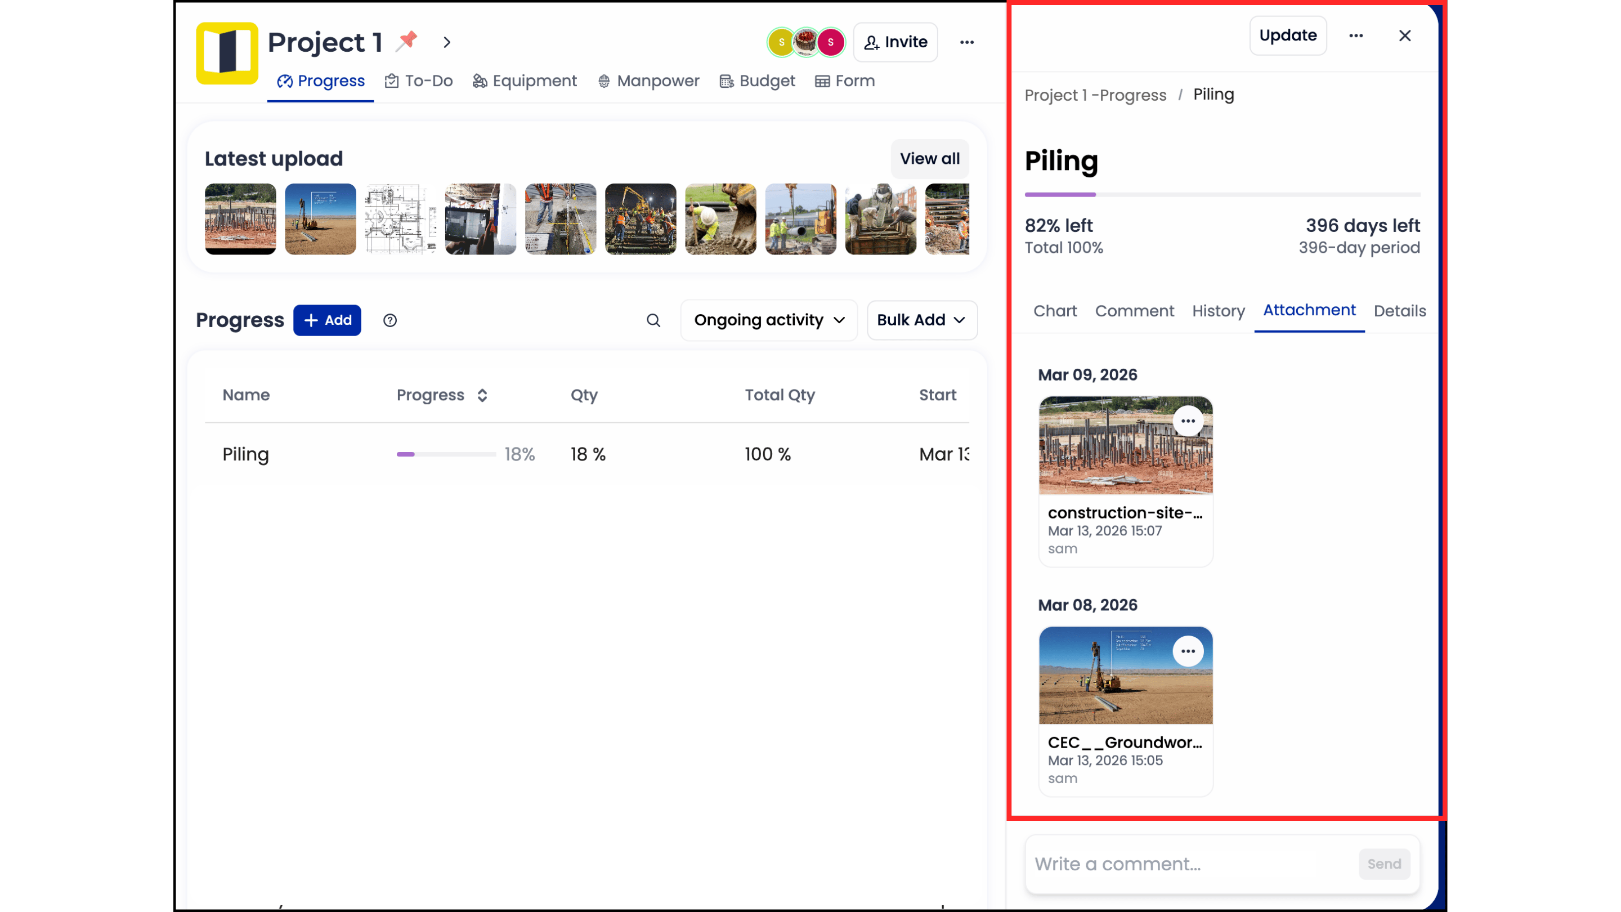Open the Bulk Add dropdown
The image size is (1621, 912).
click(x=921, y=320)
